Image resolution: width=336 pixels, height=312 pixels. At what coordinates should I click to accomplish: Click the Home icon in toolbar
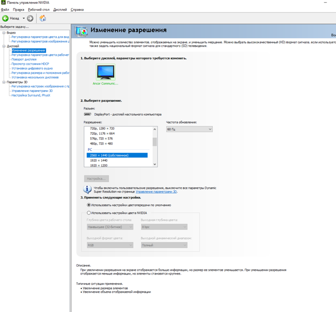[43, 18]
